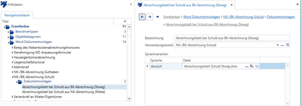301x106 pixels.
Task: Click the puzzle icon on the Abrechnungsblatt tab
Action: [x=140, y=5]
